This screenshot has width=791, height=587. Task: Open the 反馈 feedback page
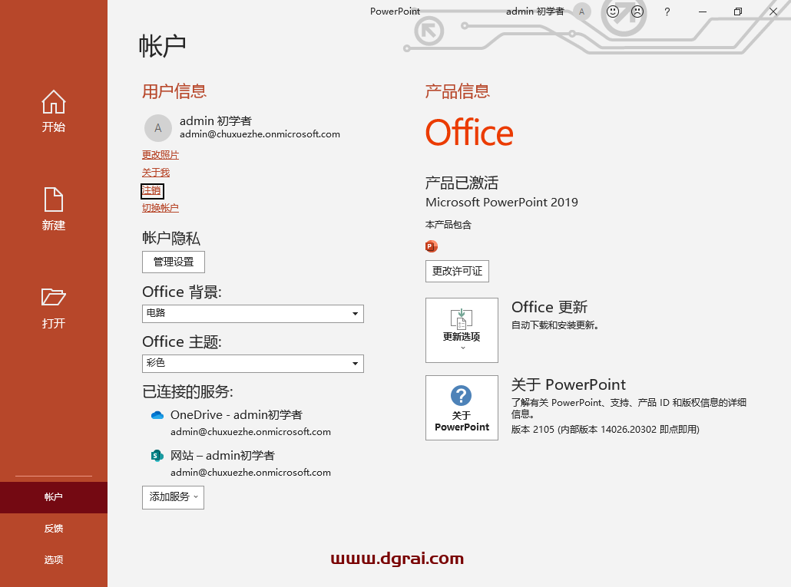tap(54, 529)
